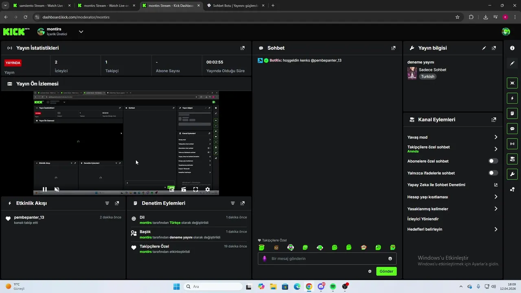
Task: Click pembepanter_13 in the activity feed
Action: (29, 217)
